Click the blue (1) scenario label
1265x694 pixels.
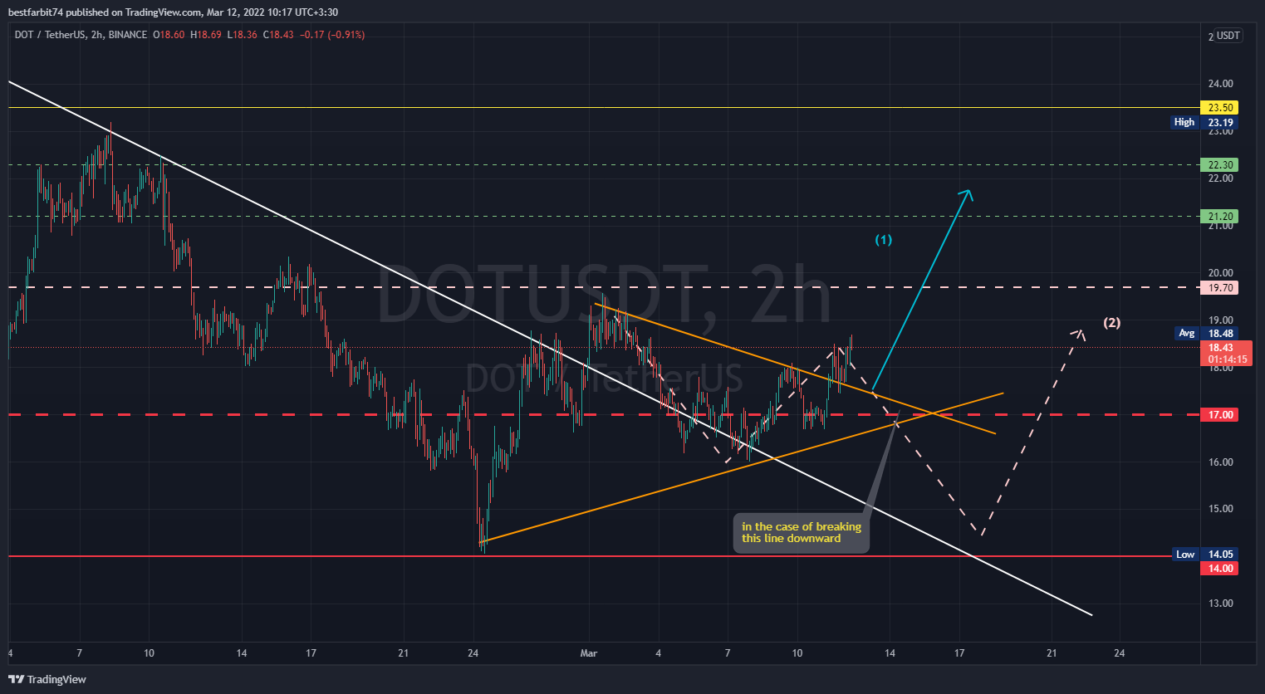[x=884, y=240]
